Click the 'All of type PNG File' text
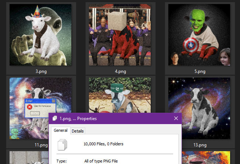240x164 pixels. pos(101,161)
